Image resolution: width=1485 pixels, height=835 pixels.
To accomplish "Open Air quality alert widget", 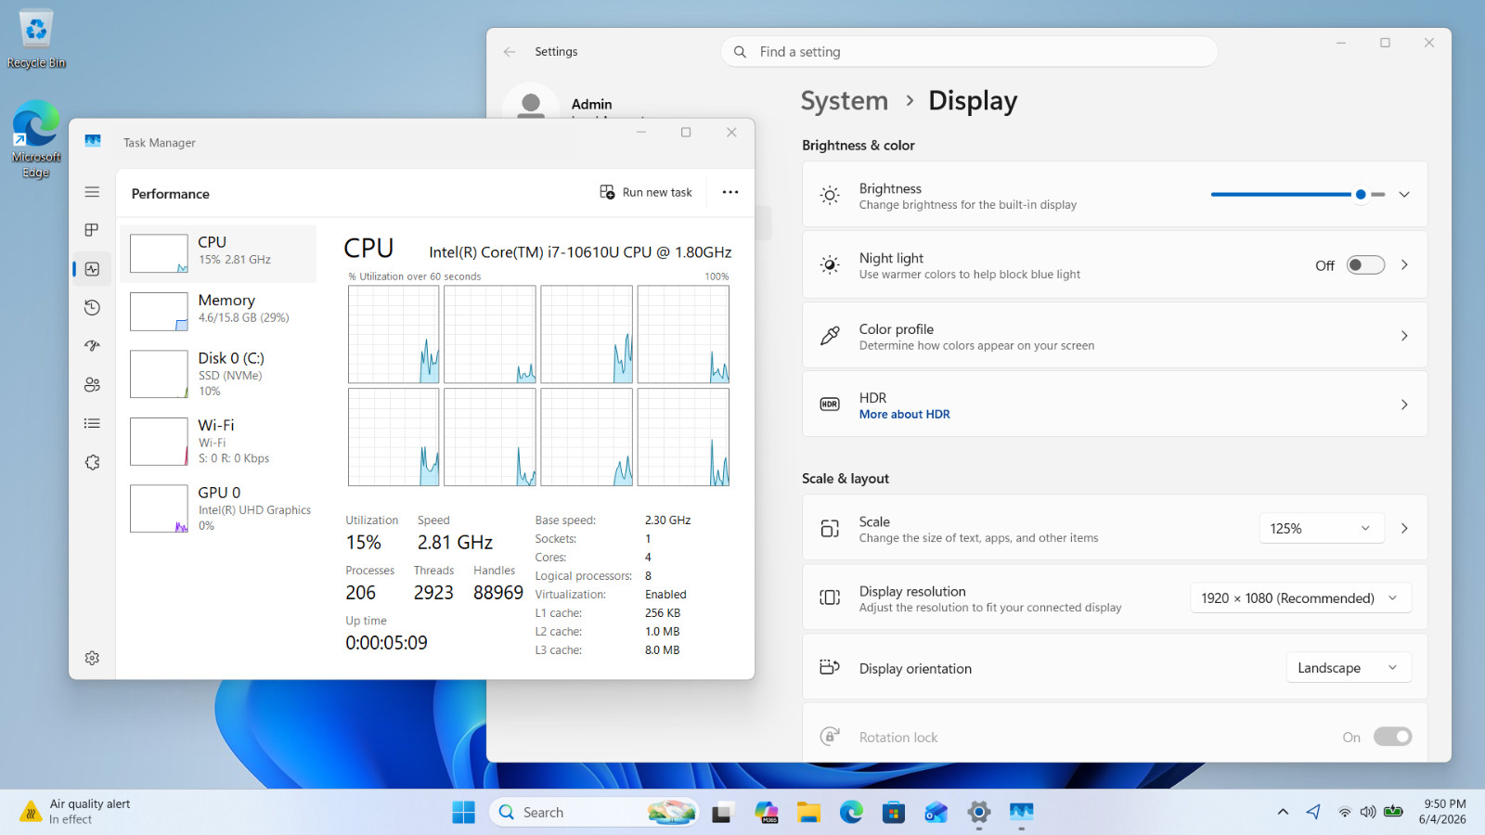I will [76, 812].
